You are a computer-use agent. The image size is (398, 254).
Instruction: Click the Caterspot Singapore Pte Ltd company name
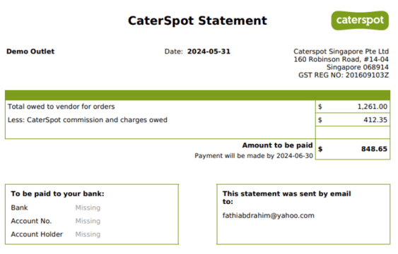pos(341,52)
